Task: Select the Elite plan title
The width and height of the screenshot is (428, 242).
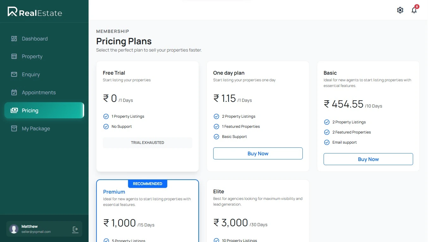Action: point(219,191)
